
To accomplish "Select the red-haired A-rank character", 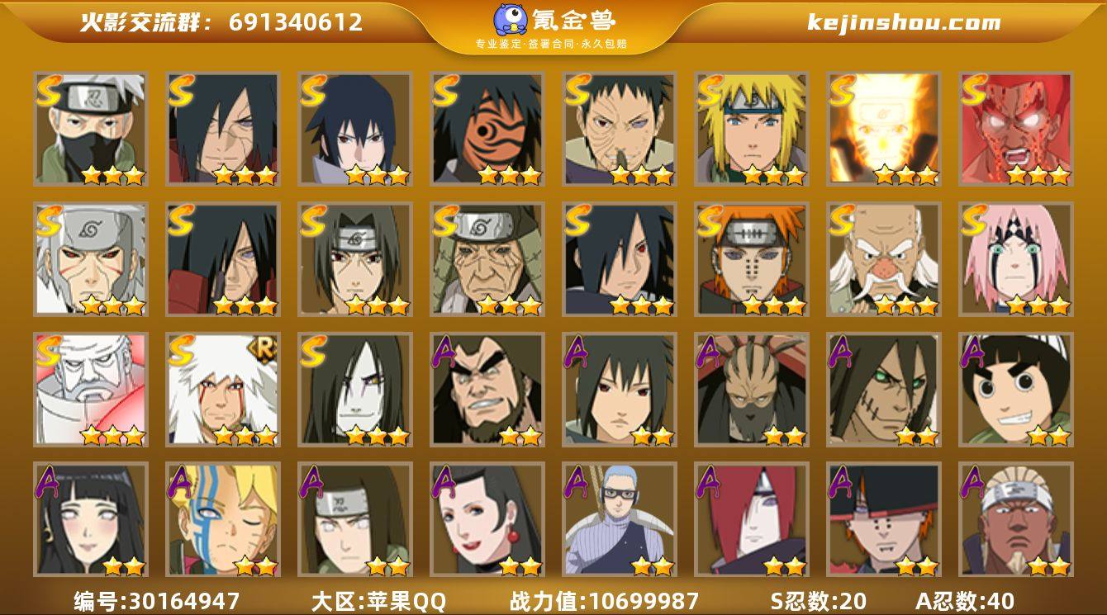I will [752, 519].
